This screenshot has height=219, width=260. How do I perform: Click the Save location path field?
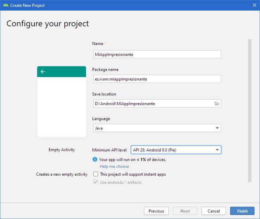(157, 103)
